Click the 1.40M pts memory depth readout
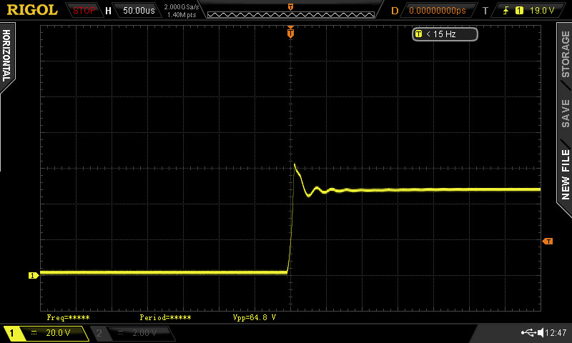Image resolution: width=572 pixels, height=343 pixels. coord(182,15)
